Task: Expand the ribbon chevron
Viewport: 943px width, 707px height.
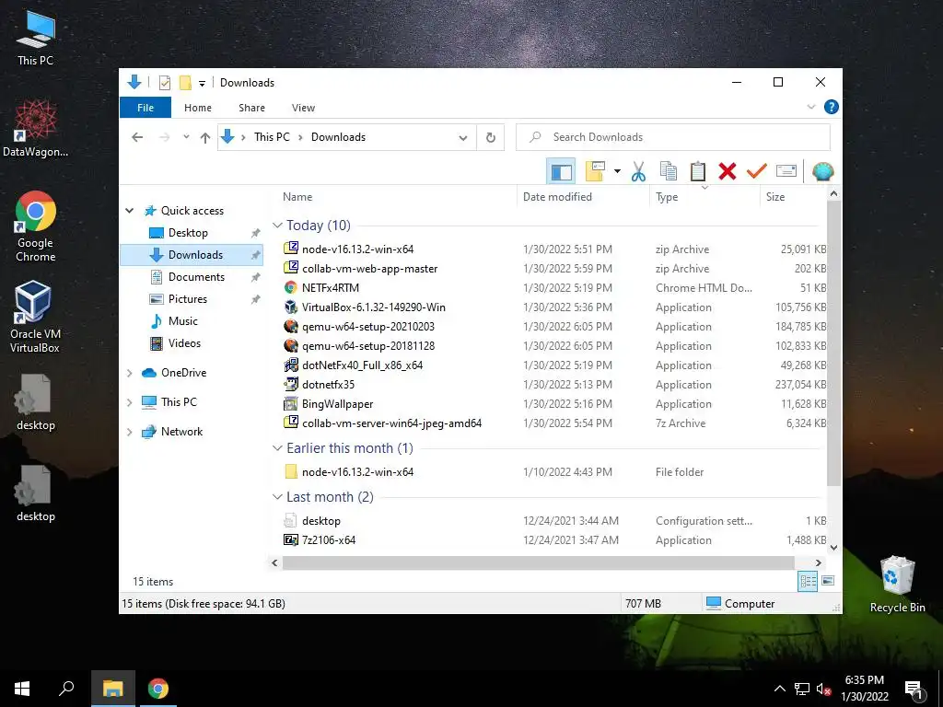Action: tap(810, 107)
